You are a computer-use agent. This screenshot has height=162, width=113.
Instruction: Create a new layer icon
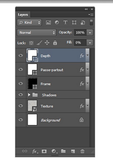pyautogui.click(x=73, y=151)
